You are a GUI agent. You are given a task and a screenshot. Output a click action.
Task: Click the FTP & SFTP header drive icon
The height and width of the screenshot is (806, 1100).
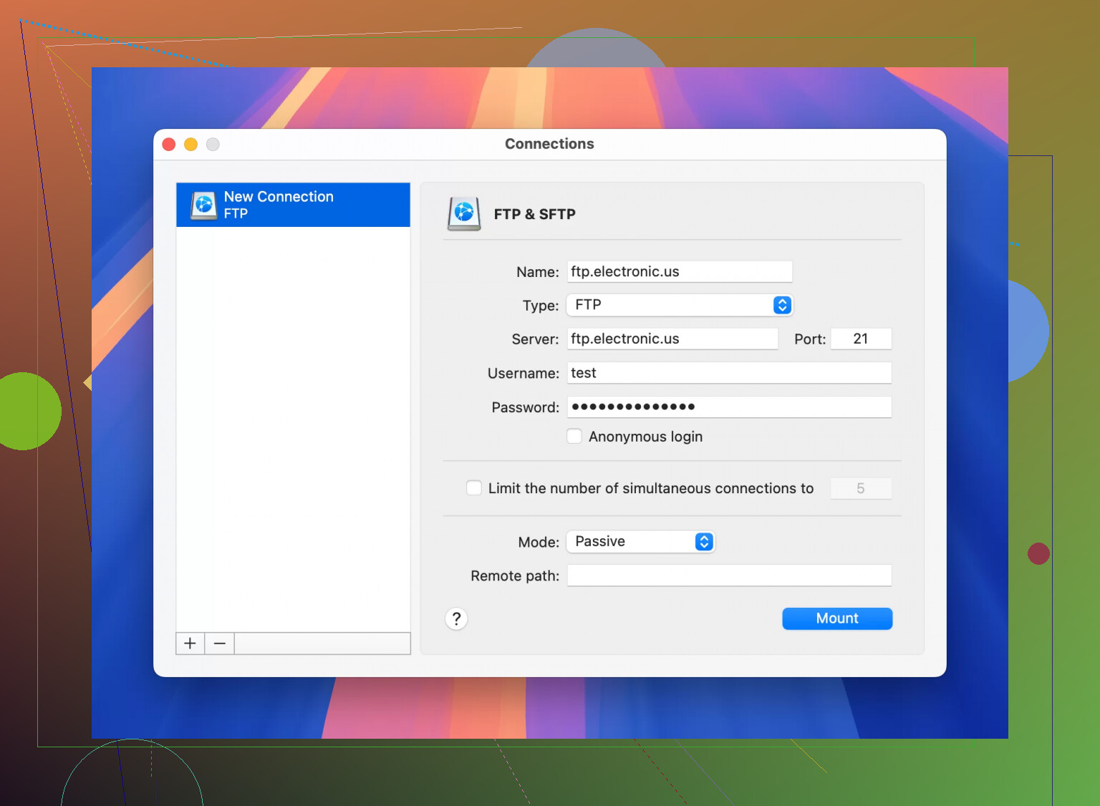coord(464,213)
